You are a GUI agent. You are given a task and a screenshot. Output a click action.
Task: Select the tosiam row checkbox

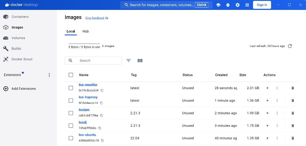pyautogui.click(x=71, y=113)
